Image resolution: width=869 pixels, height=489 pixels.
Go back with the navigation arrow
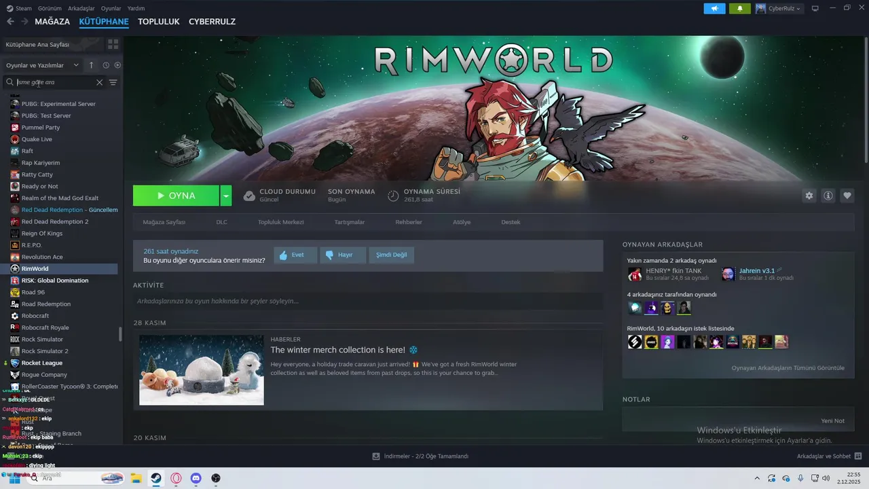(10, 22)
